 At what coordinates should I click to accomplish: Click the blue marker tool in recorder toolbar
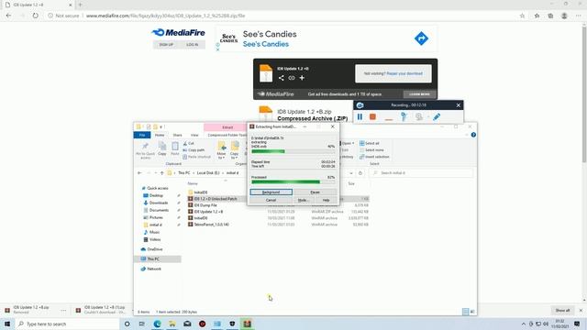click(x=404, y=116)
